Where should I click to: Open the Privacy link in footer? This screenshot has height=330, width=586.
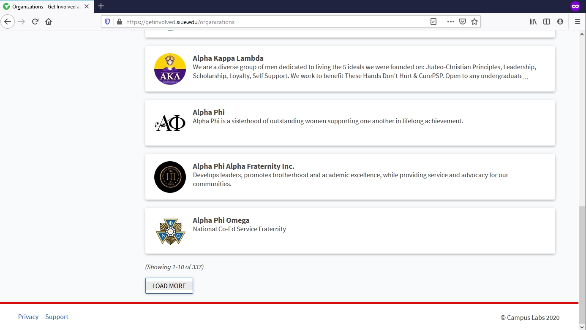pos(28,317)
